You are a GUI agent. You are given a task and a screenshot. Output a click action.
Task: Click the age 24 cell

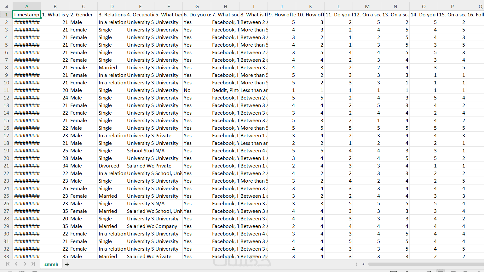(55, 98)
